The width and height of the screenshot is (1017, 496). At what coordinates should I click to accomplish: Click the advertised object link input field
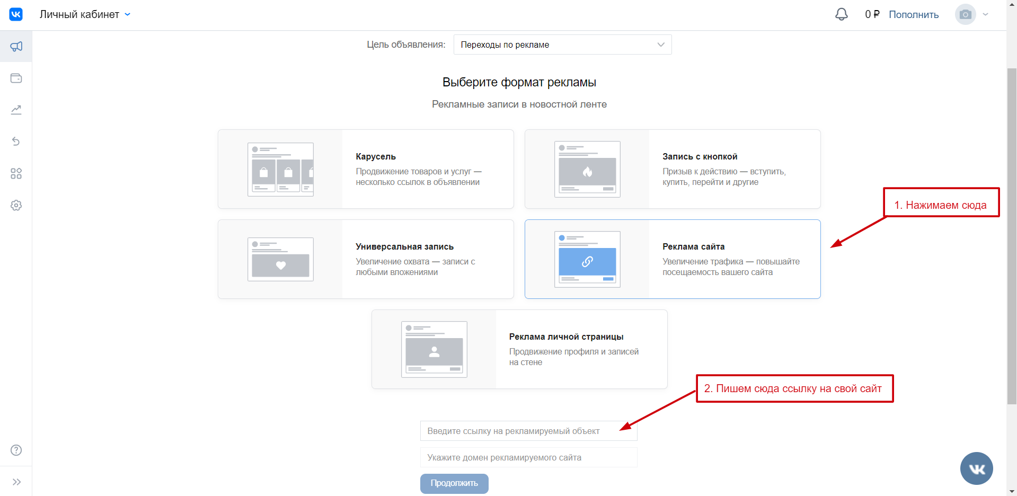[x=528, y=431]
